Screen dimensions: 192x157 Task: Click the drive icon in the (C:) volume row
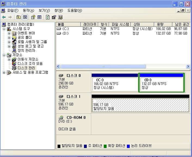(x=59, y=29)
